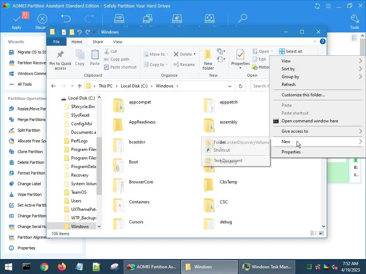Launch Chrome from the taskbar

tap(44, 267)
